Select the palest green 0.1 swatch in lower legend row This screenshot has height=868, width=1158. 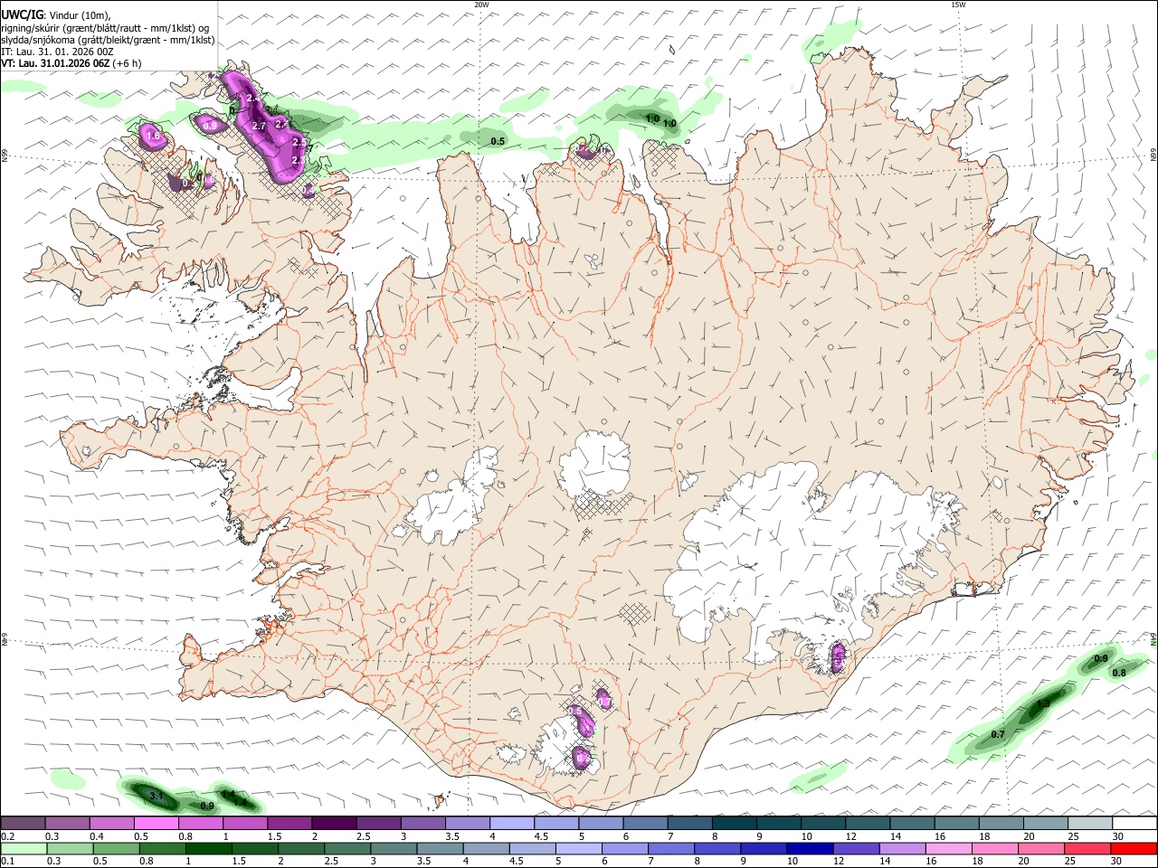click(x=24, y=849)
